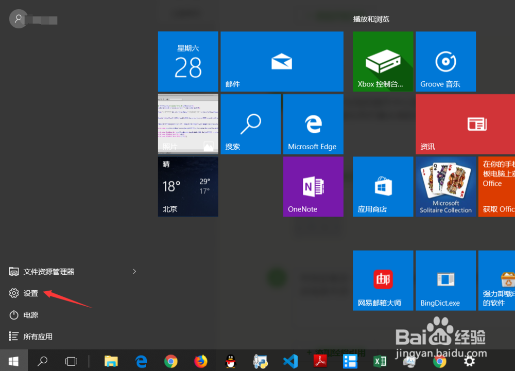Viewport: 515px width, 371px height.
Task: Click the Windows Start button
Action: (x=13, y=361)
